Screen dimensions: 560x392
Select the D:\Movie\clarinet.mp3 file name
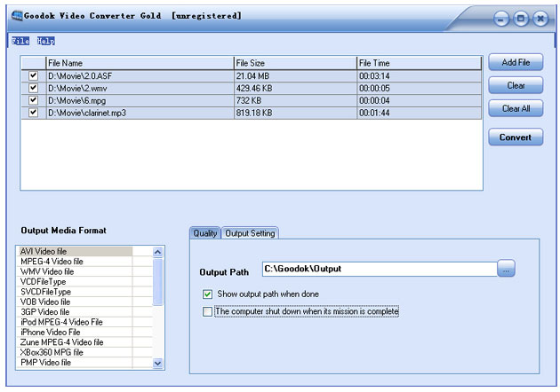[140, 113]
